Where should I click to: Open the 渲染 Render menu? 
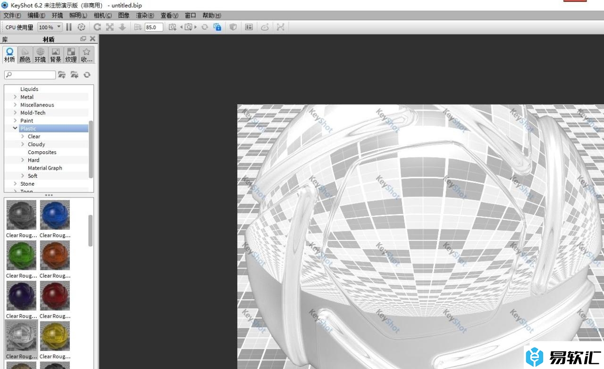pos(145,16)
